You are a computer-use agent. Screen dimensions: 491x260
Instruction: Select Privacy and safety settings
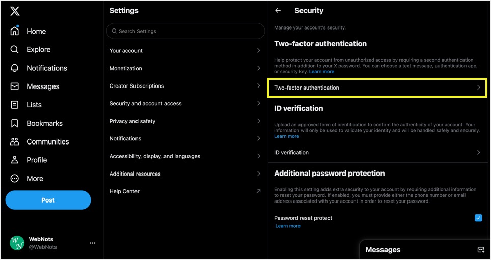[x=185, y=121]
